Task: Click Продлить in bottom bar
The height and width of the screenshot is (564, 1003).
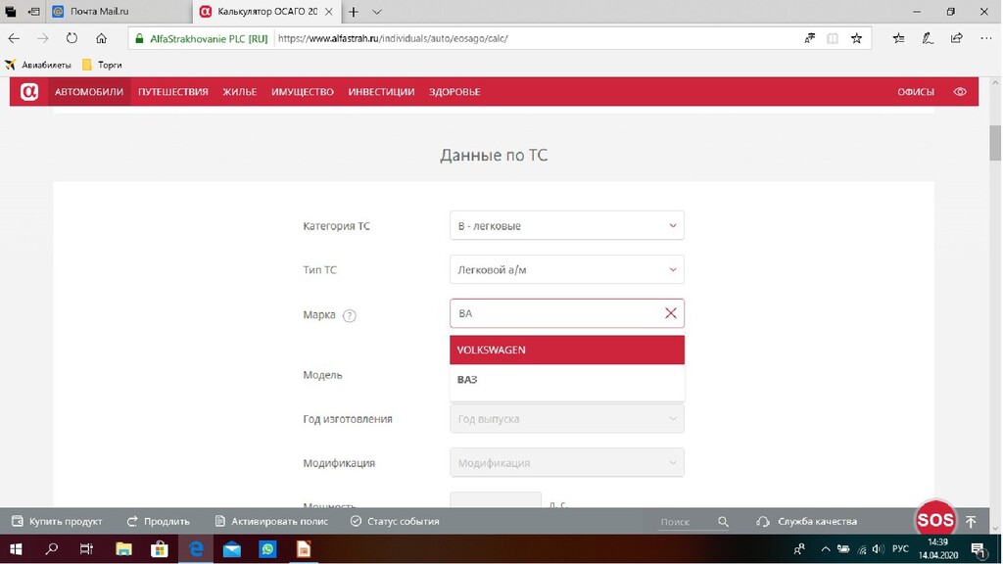Action: (158, 521)
